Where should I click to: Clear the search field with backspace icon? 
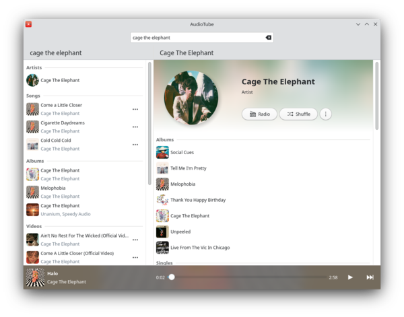(268, 38)
